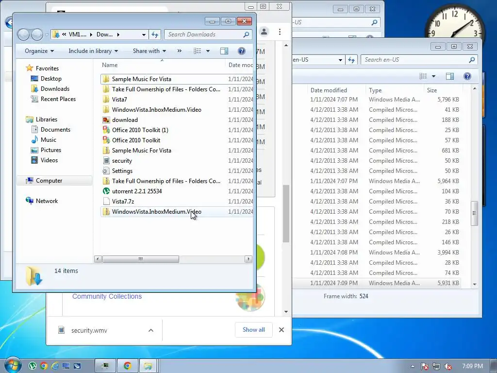Select the Vista7.7z archive file
The image size is (497, 373).
coord(123,202)
